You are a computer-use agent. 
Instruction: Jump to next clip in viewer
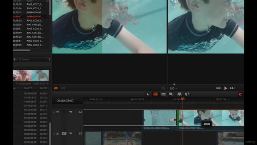tap(232, 88)
